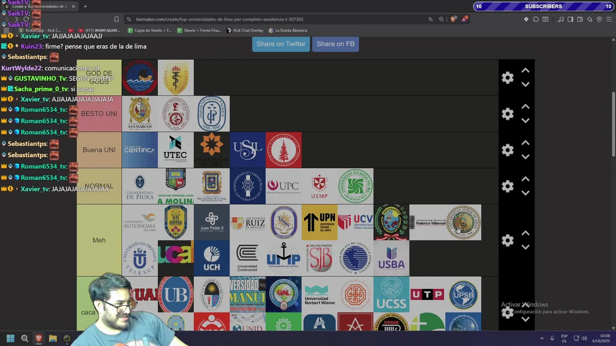Select the UCV logo thumbnail
The height and width of the screenshot is (346, 616).
coord(355,222)
